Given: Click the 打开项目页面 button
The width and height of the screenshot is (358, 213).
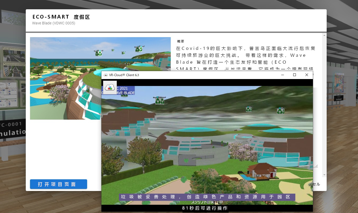Looking at the screenshot, I should [58, 184].
